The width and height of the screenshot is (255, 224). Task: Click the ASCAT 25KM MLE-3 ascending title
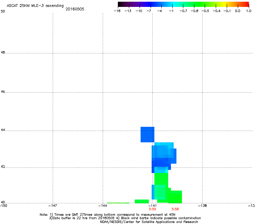tap(35, 6)
